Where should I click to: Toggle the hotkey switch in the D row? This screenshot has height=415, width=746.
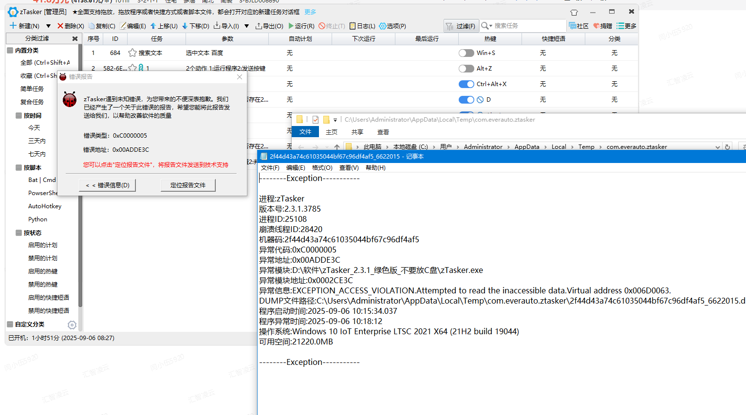(466, 100)
